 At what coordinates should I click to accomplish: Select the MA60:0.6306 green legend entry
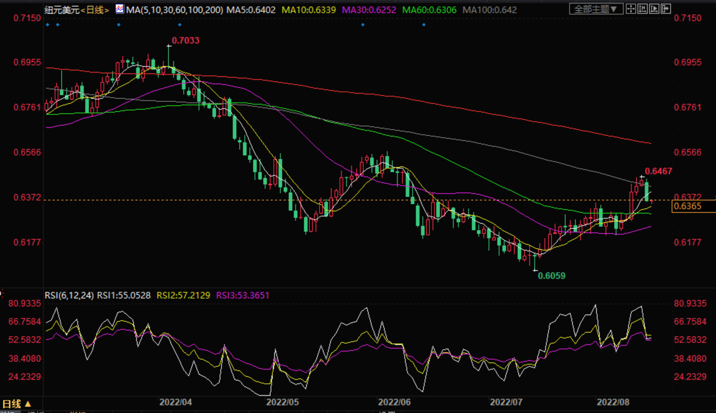point(429,10)
